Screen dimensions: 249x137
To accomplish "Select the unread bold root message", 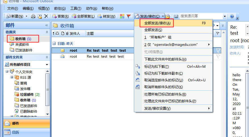I will [x=93, y=51].
